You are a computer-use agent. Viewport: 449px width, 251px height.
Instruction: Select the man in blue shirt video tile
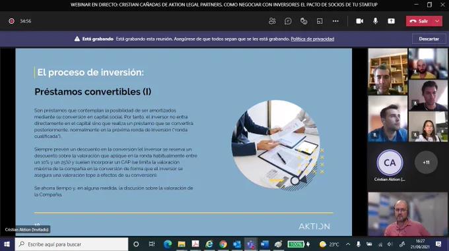coord(388,119)
